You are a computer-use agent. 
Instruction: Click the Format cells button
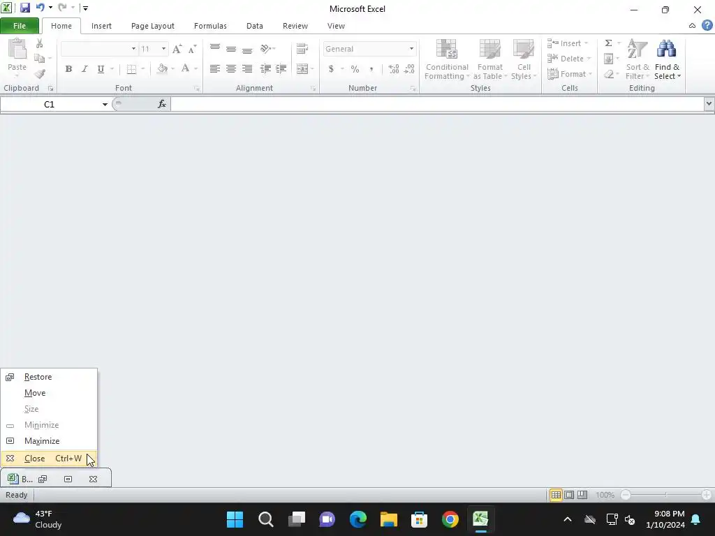click(x=570, y=74)
